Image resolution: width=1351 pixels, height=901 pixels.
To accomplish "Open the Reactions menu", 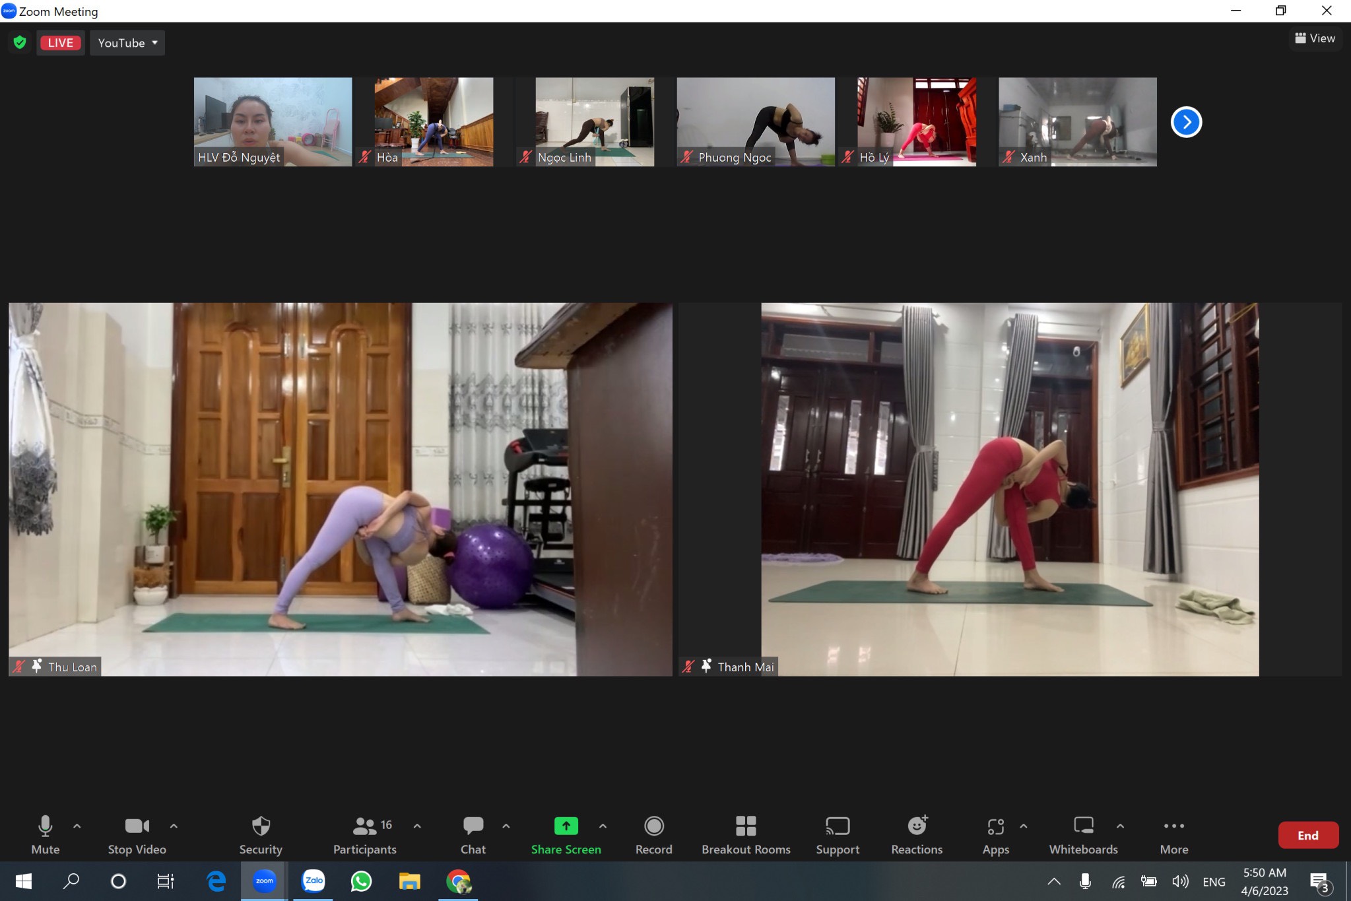I will click(x=917, y=834).
